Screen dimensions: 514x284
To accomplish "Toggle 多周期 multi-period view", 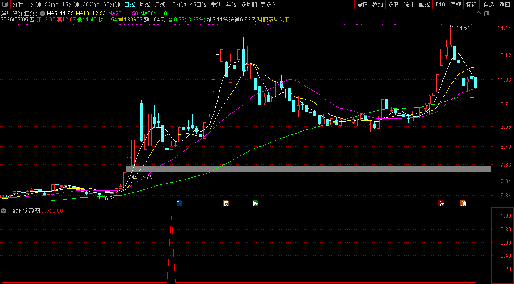I will tap(249, 4).
